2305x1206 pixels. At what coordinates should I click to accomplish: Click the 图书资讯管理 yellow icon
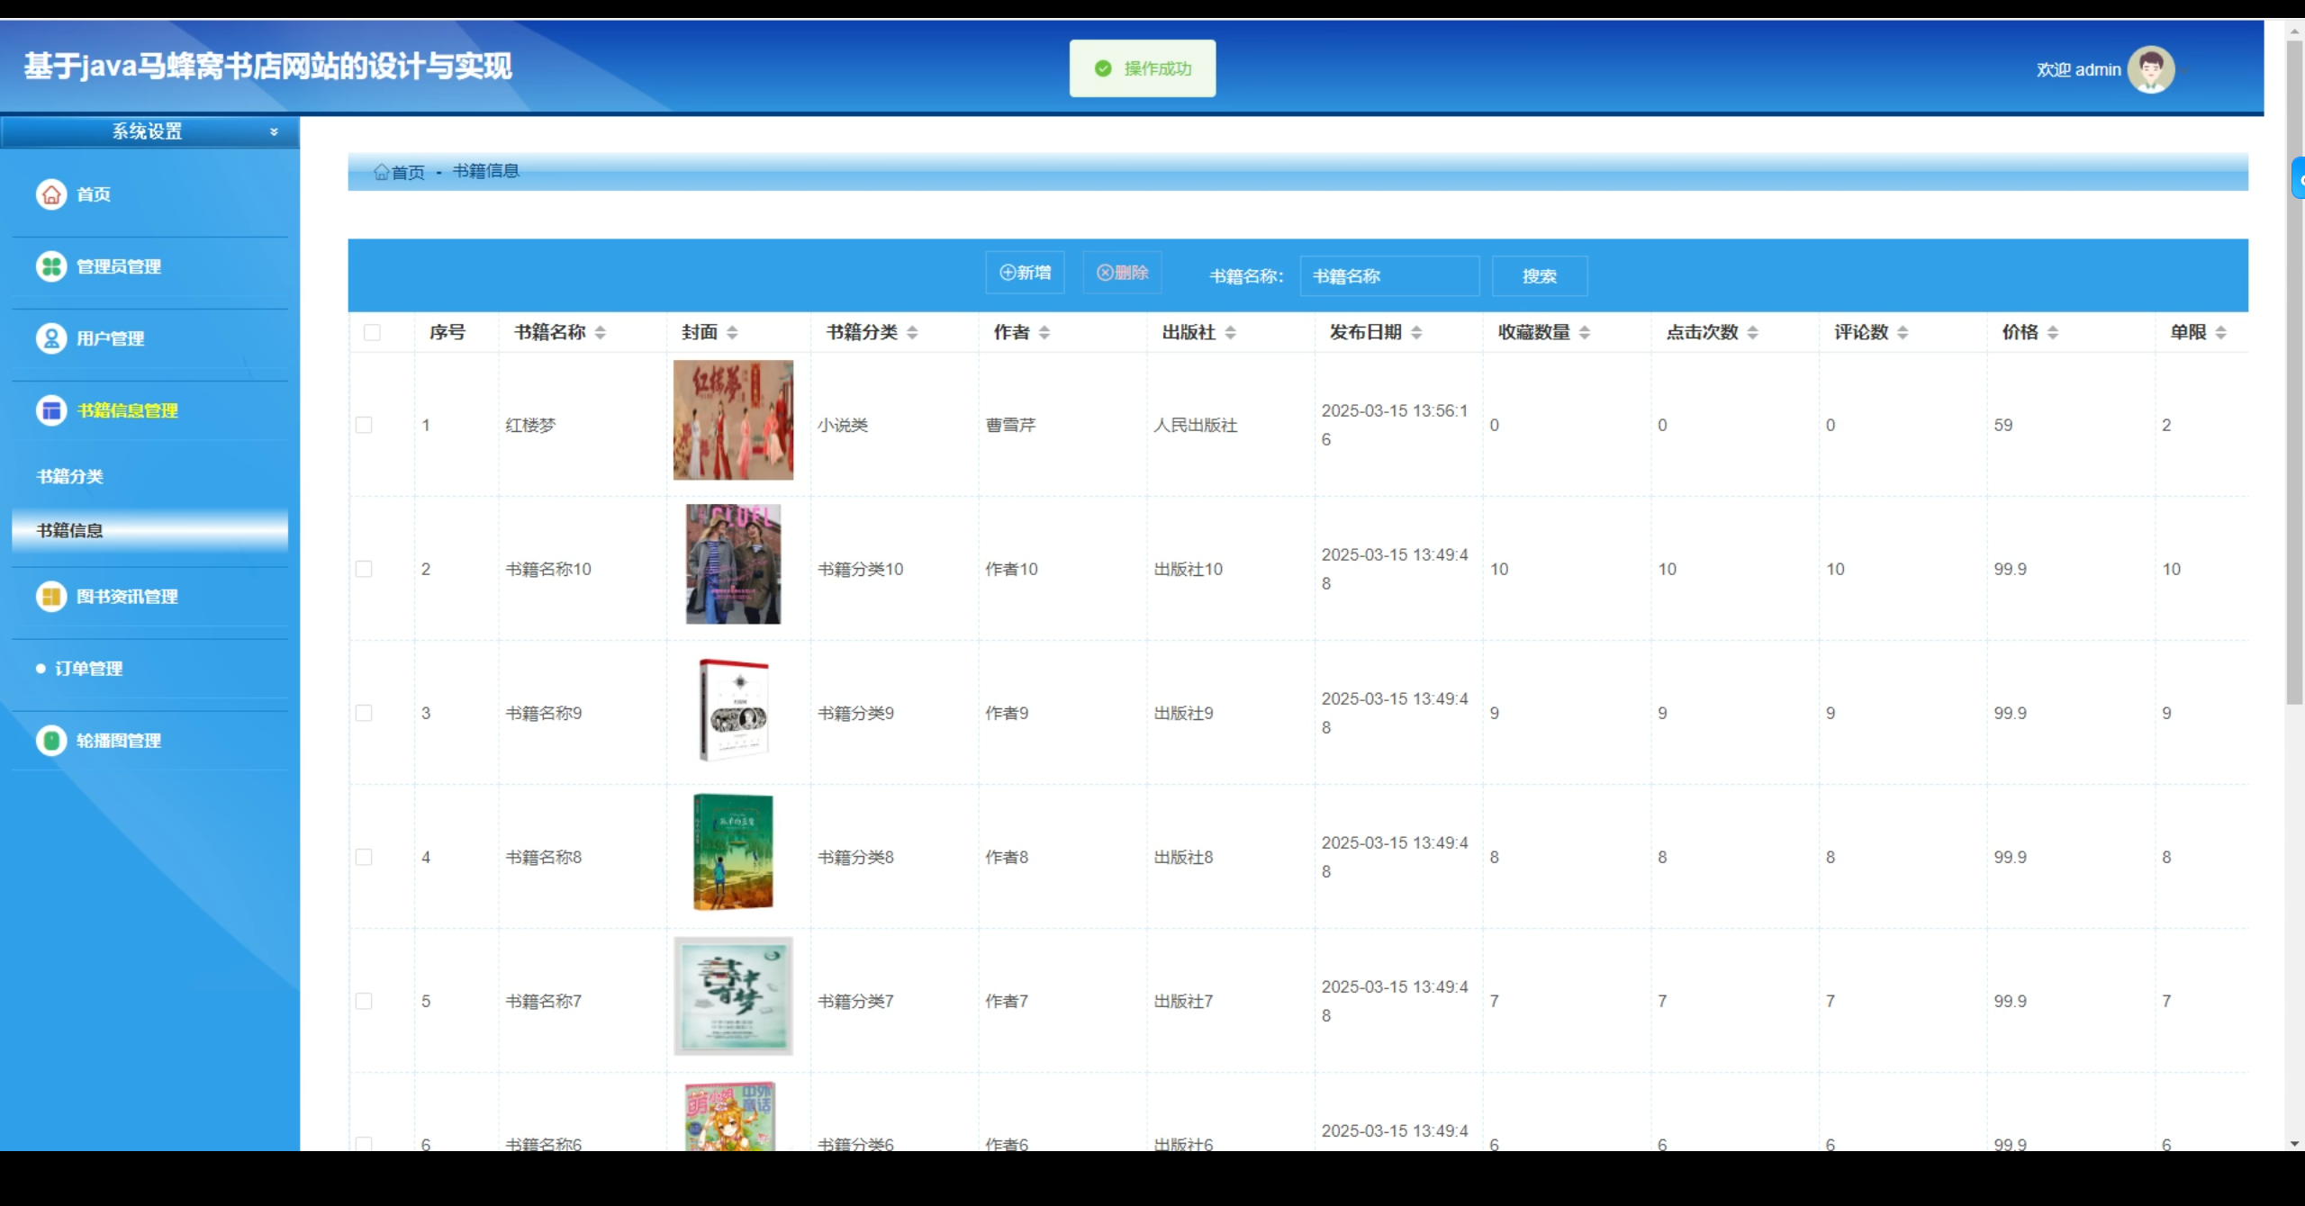pos(51,597)
